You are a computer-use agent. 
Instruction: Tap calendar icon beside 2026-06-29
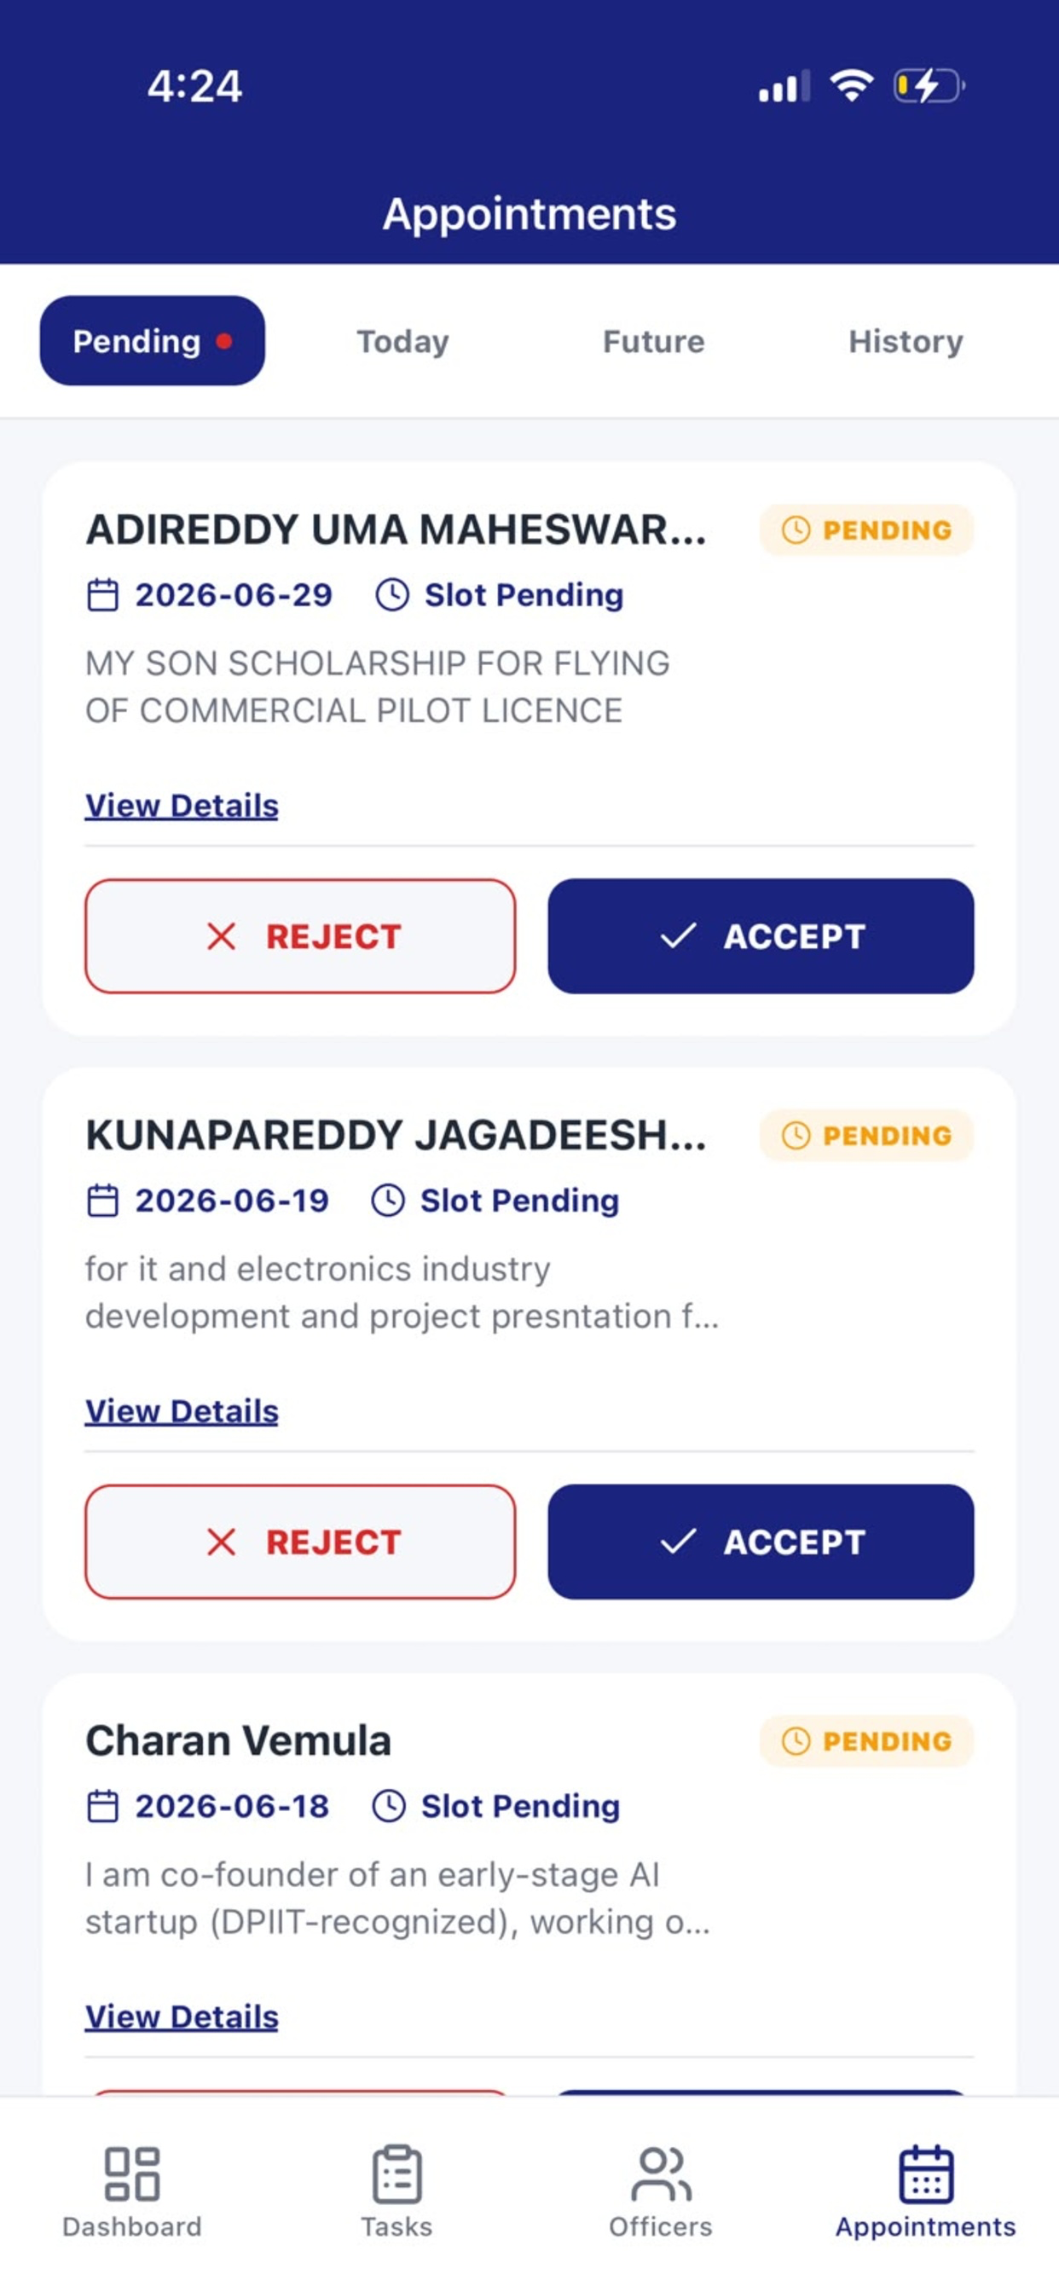pos(102,594)
